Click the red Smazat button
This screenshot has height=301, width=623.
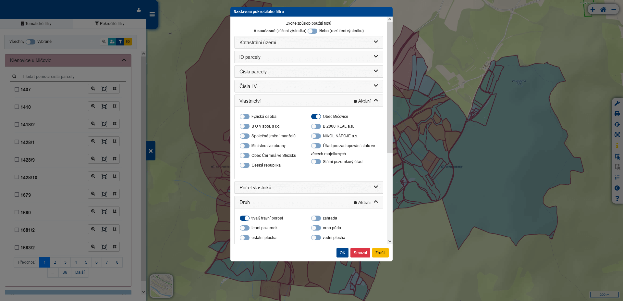[360, 253]
